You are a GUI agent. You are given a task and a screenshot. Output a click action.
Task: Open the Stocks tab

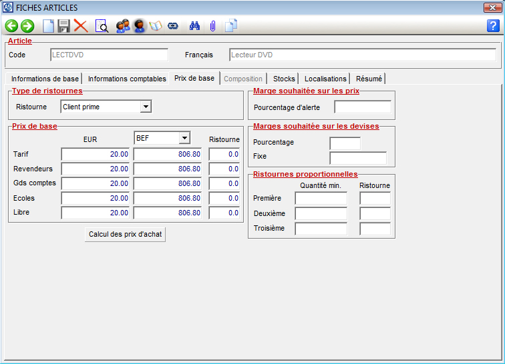[284, 79]
